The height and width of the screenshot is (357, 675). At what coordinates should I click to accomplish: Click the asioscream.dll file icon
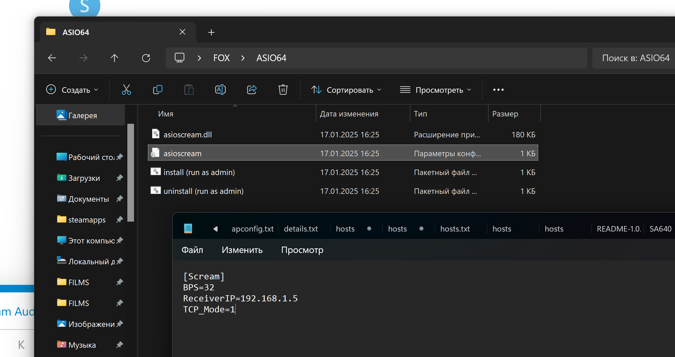(156, 134)
